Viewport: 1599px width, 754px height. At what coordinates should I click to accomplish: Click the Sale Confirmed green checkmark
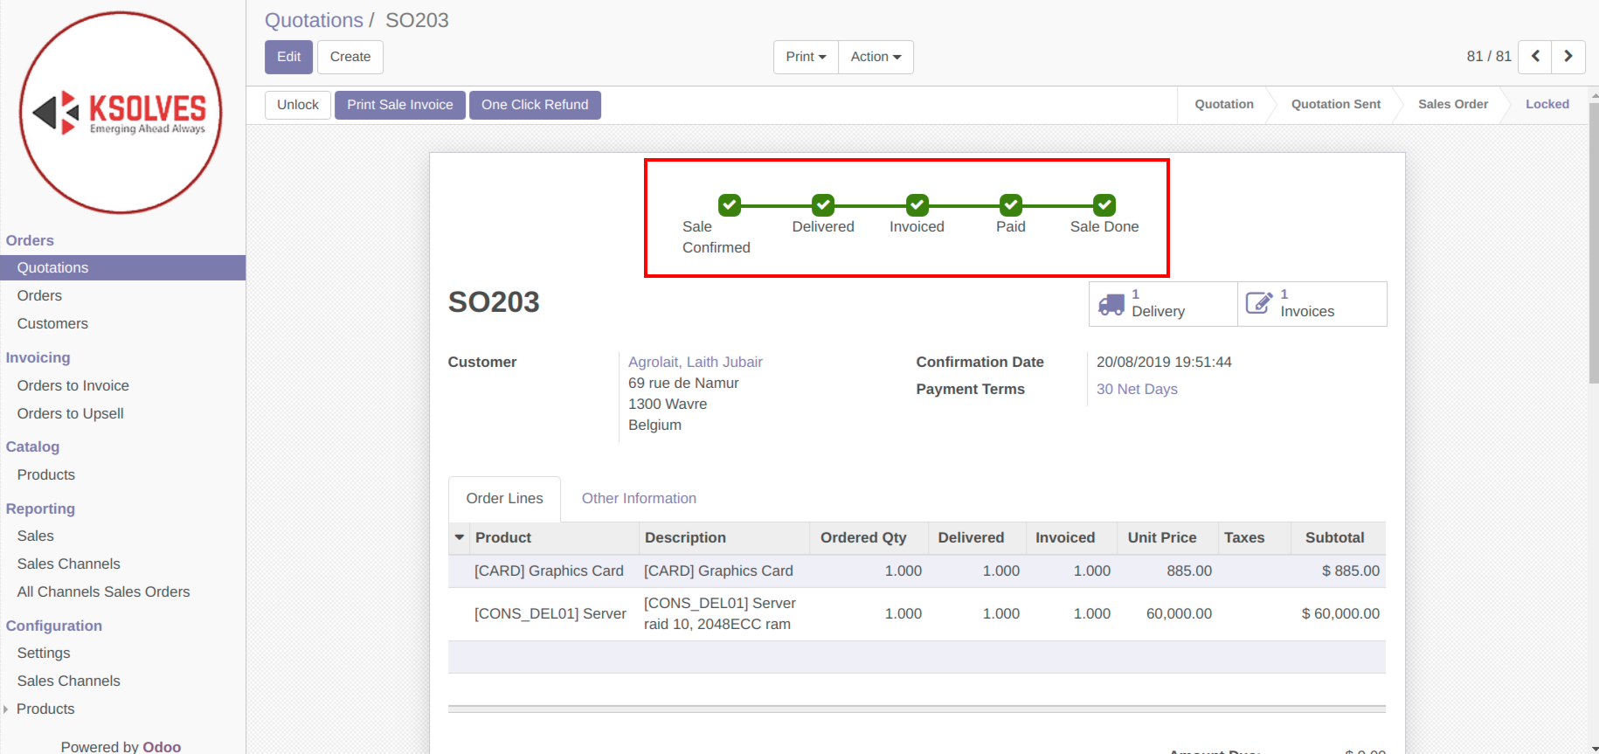point(730,205)
